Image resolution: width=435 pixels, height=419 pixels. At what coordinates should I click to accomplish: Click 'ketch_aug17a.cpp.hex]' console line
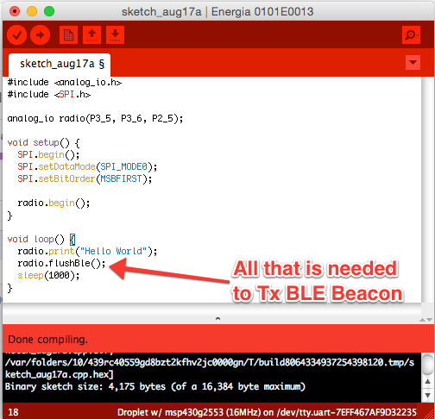[x=60, y=375]
